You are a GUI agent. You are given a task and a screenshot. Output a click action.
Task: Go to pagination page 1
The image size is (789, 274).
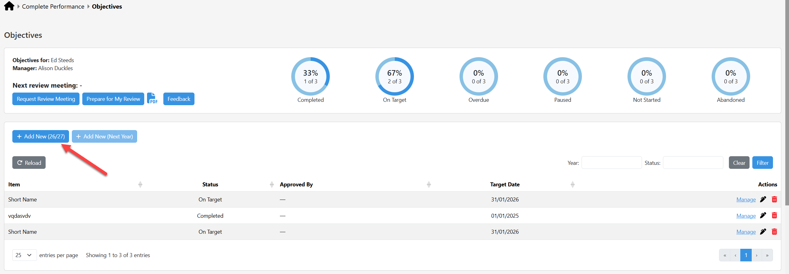point(746,255)
